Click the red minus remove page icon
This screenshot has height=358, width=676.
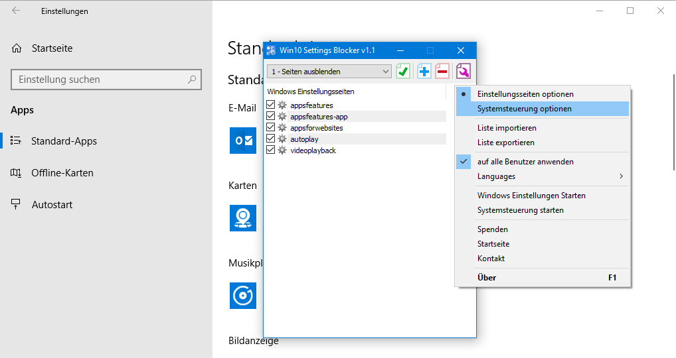click(442, 72)
